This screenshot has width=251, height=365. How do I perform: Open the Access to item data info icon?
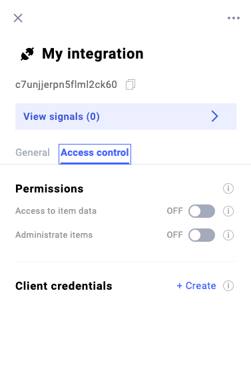point(228,211)
